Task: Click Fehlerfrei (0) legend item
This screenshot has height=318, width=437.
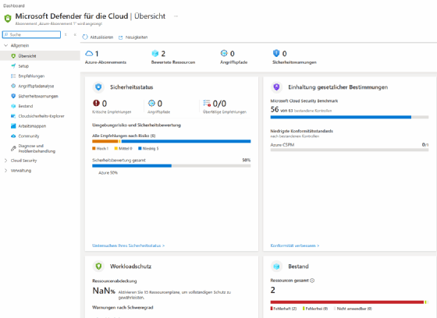Action: pyautogui.click(x=315, y=309)
